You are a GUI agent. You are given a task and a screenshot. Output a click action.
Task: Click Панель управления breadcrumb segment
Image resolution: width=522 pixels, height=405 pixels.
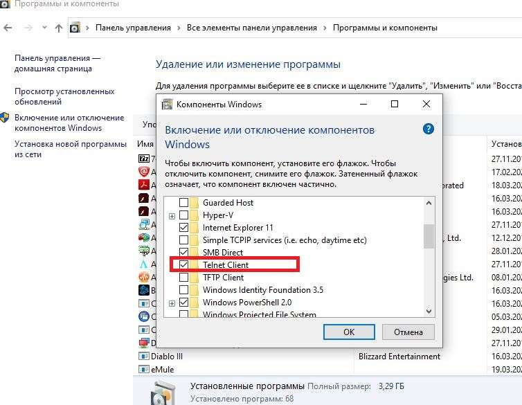pyautogui.click(x=133, y=28)
